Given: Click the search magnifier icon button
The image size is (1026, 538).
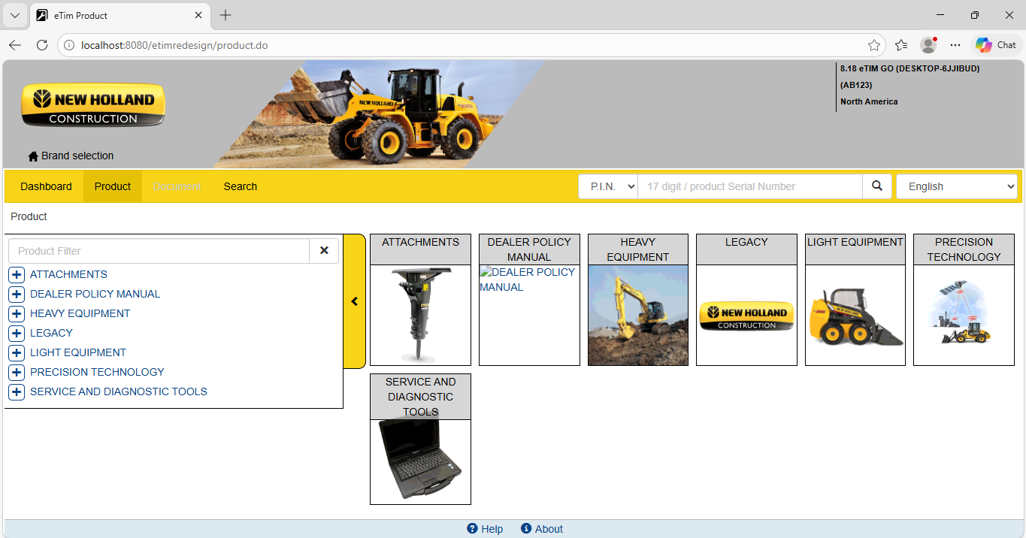Looking at the screenshot, I should pyautogui.click(x=876, y=186).
